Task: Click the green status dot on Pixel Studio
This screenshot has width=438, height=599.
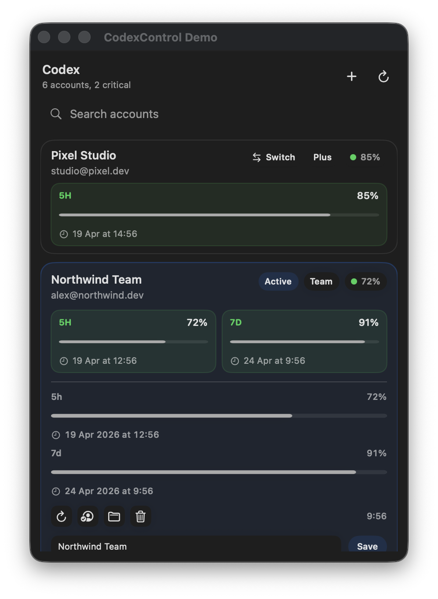Action: tap(354, 157)
